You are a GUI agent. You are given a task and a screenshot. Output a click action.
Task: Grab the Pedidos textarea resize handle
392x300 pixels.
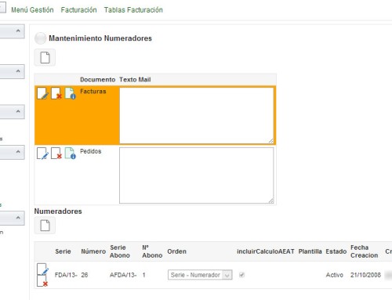[271, 201]
